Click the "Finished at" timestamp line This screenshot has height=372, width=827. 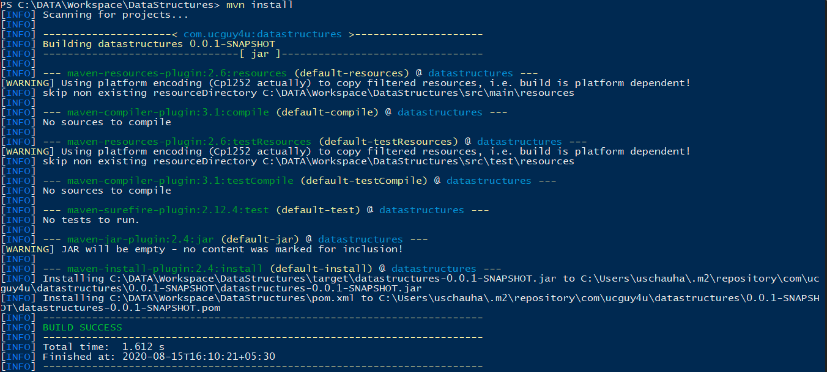pos(158,357)
